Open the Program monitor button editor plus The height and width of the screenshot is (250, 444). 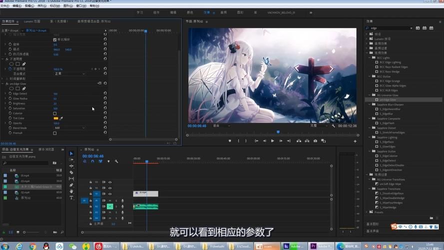(355, 141)
